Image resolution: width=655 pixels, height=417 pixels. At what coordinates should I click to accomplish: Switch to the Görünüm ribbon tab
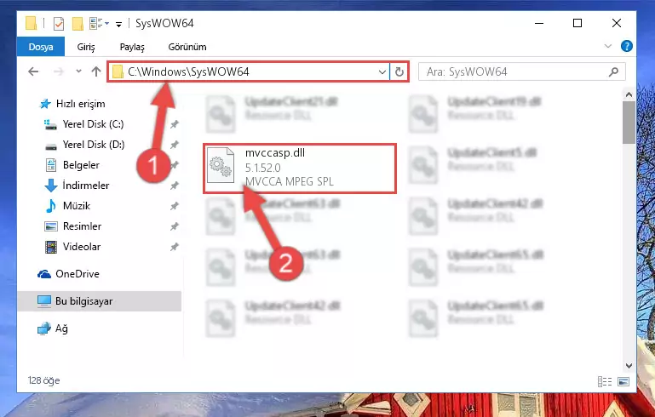(x=187, y=47)
